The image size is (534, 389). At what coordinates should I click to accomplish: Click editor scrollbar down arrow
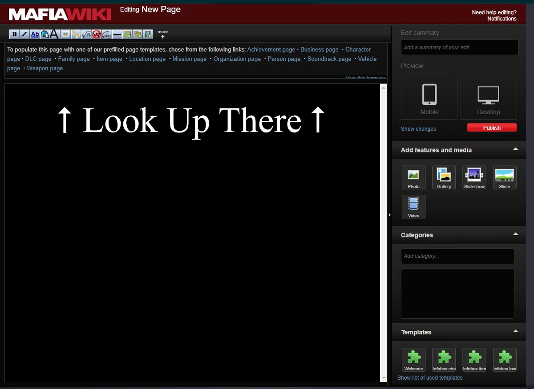384,378
